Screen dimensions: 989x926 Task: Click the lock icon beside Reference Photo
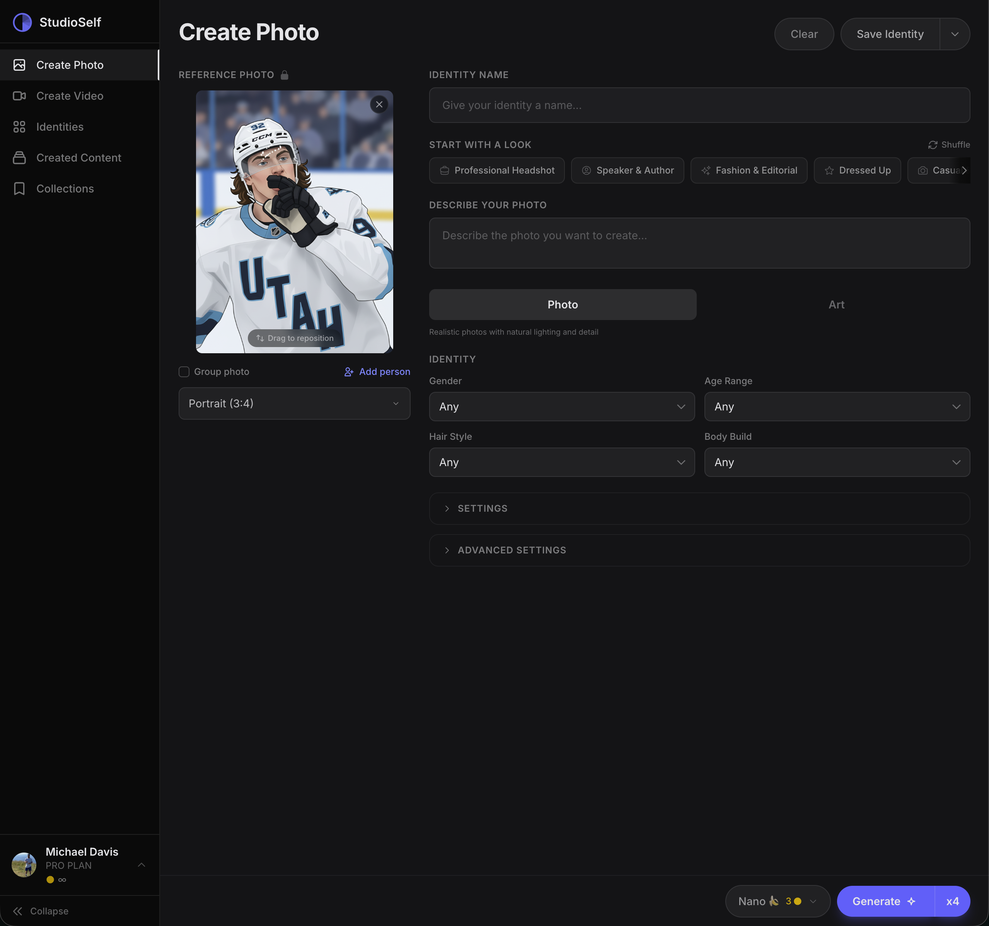click(285, 75)
